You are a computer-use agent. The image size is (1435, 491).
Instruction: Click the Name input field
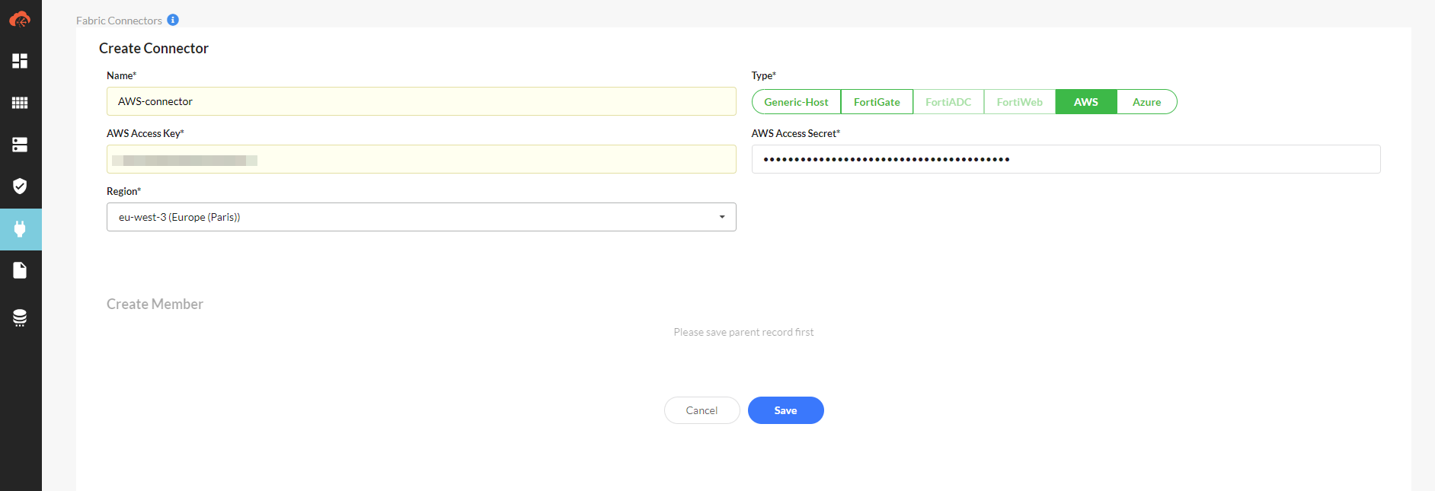pyautogui.click(x=420, y=101)
